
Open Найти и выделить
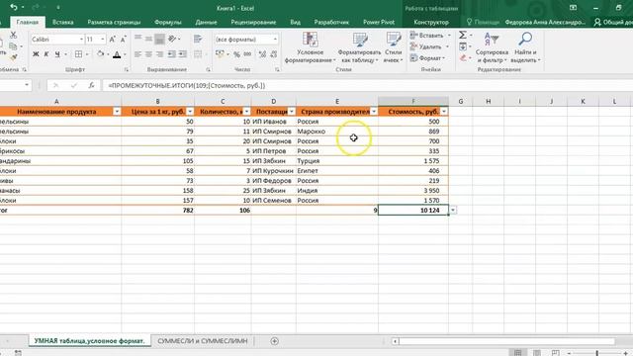coord(525,47)
